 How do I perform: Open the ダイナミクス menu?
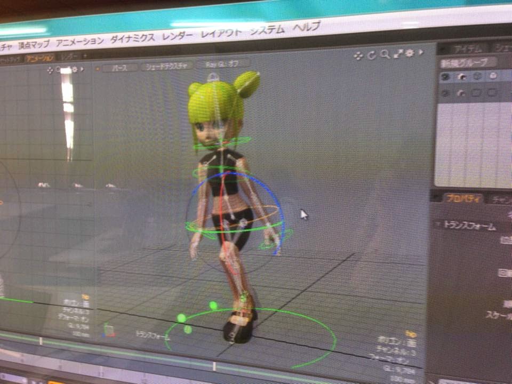(x=133, y=38)
